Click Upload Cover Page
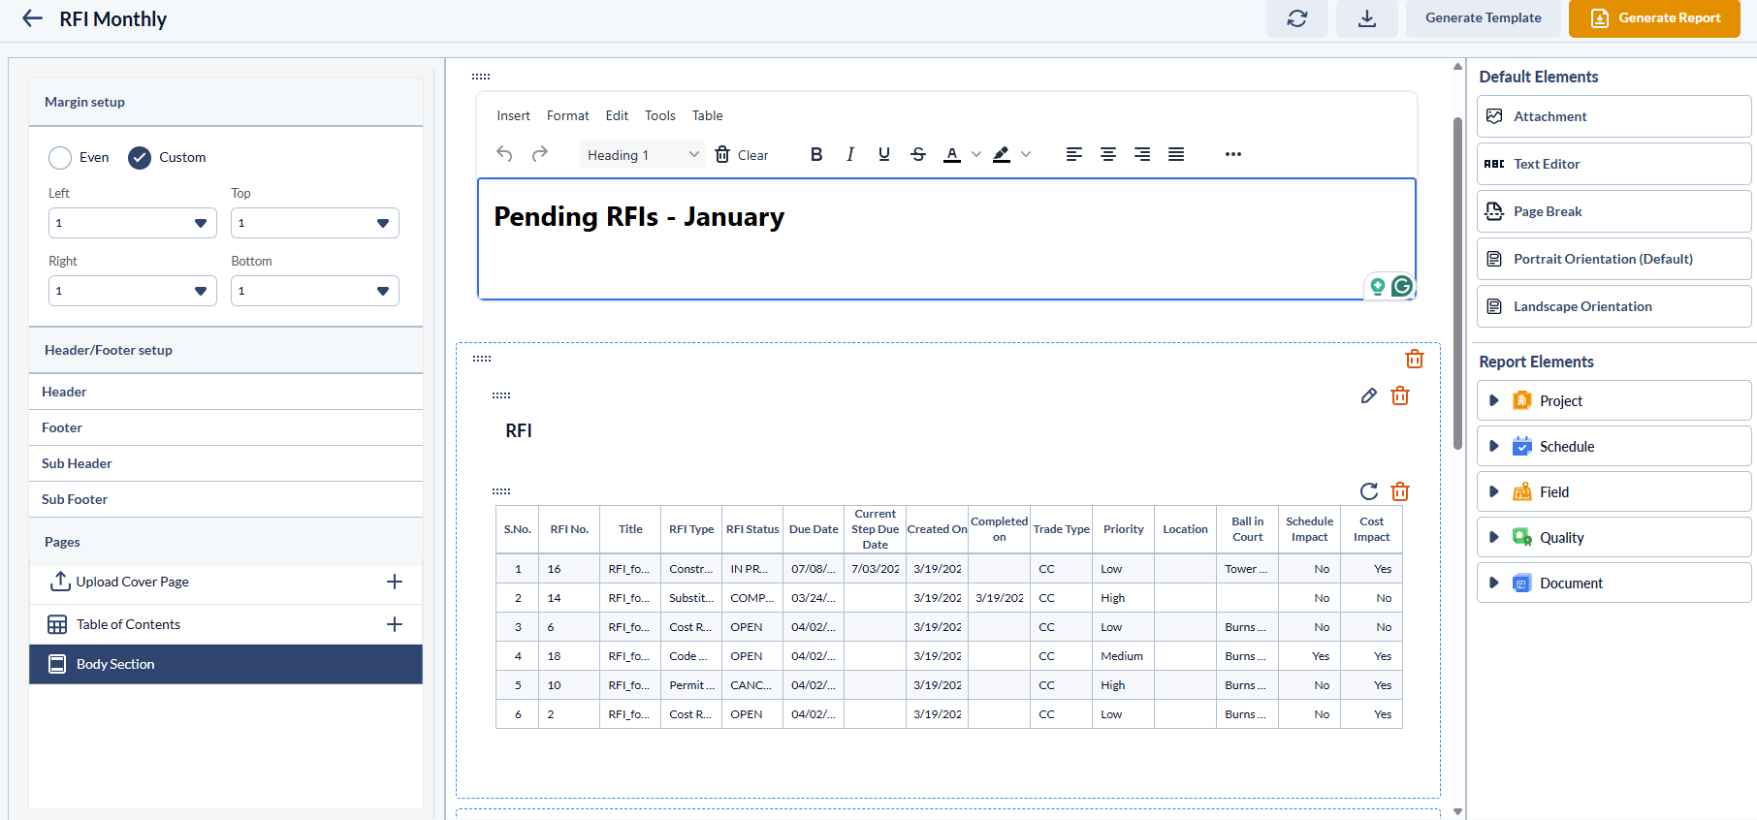 [133, 582]
